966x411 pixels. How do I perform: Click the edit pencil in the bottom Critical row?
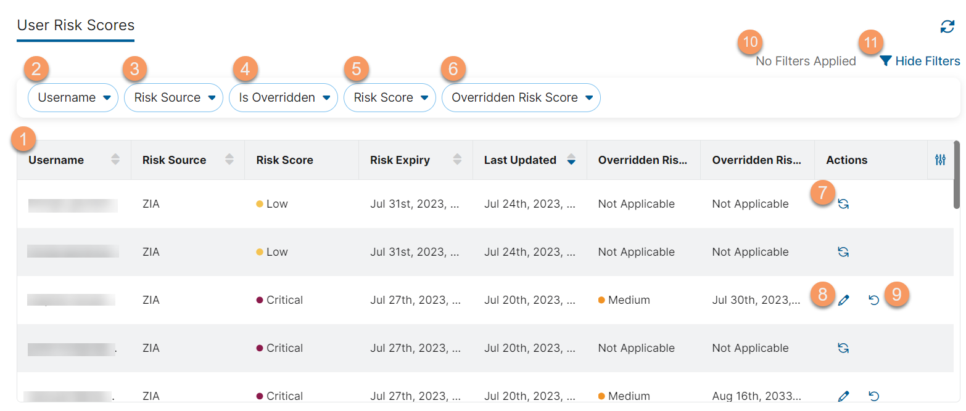(844, 396)
